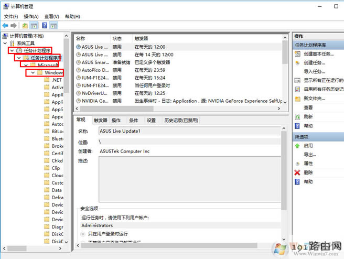The width and height of the screenshot is (344, 259).
Task: Switch to the 触发器 tab
Action: (100, 120)
